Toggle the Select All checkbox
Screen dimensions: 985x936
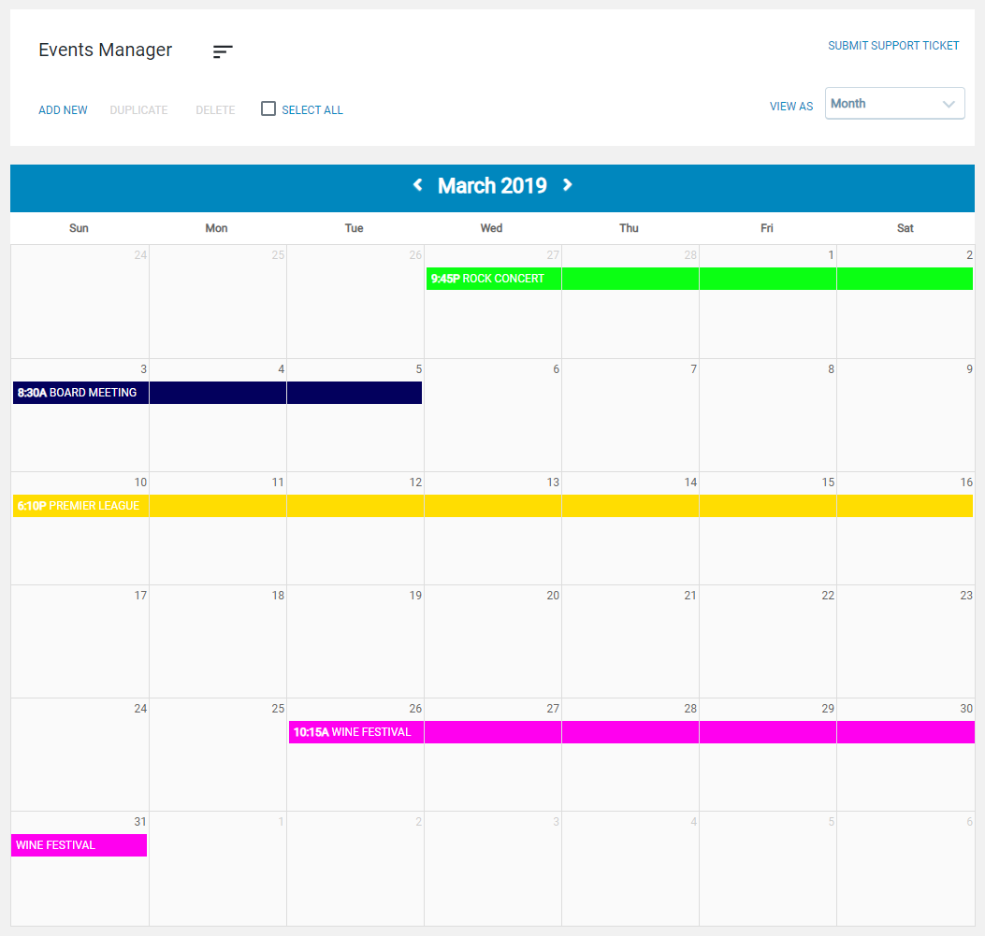pyautogui.click(x=268, y=108)
